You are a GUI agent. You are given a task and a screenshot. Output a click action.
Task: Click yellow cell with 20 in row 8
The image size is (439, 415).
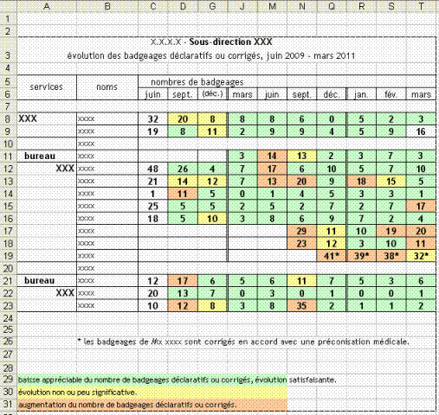(183, 118)
